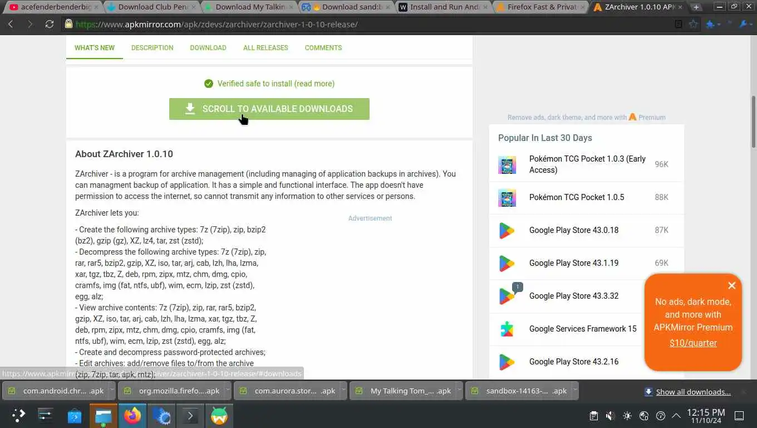
Task: Switch to WHAT'S NEW tab
Action: tap(95, 48)
